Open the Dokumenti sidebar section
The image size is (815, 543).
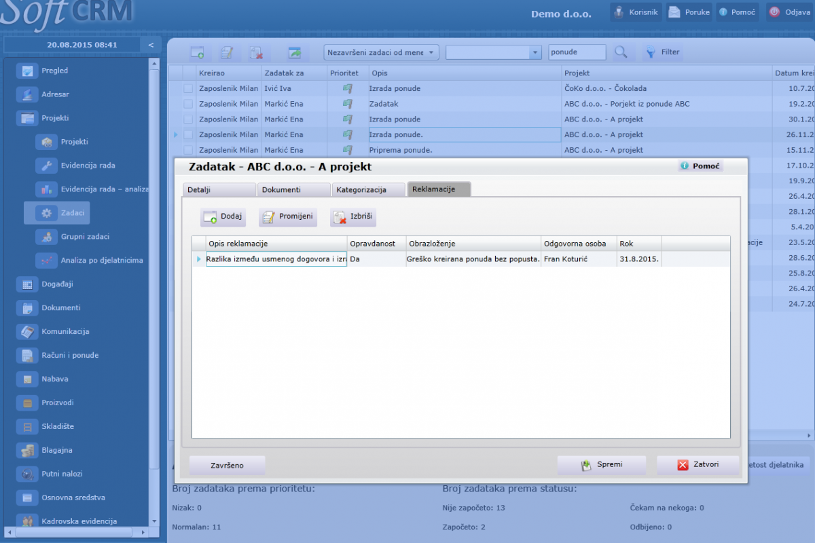coord(49,308)
